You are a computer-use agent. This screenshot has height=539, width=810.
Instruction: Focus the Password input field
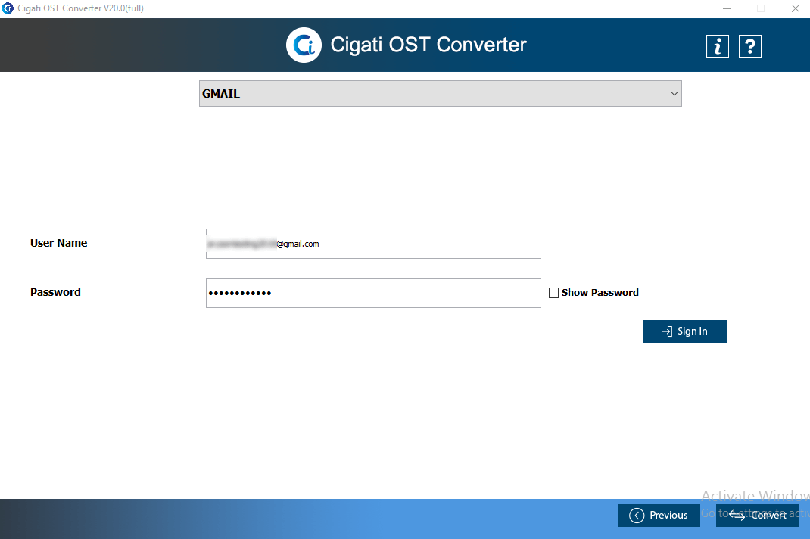373,293
